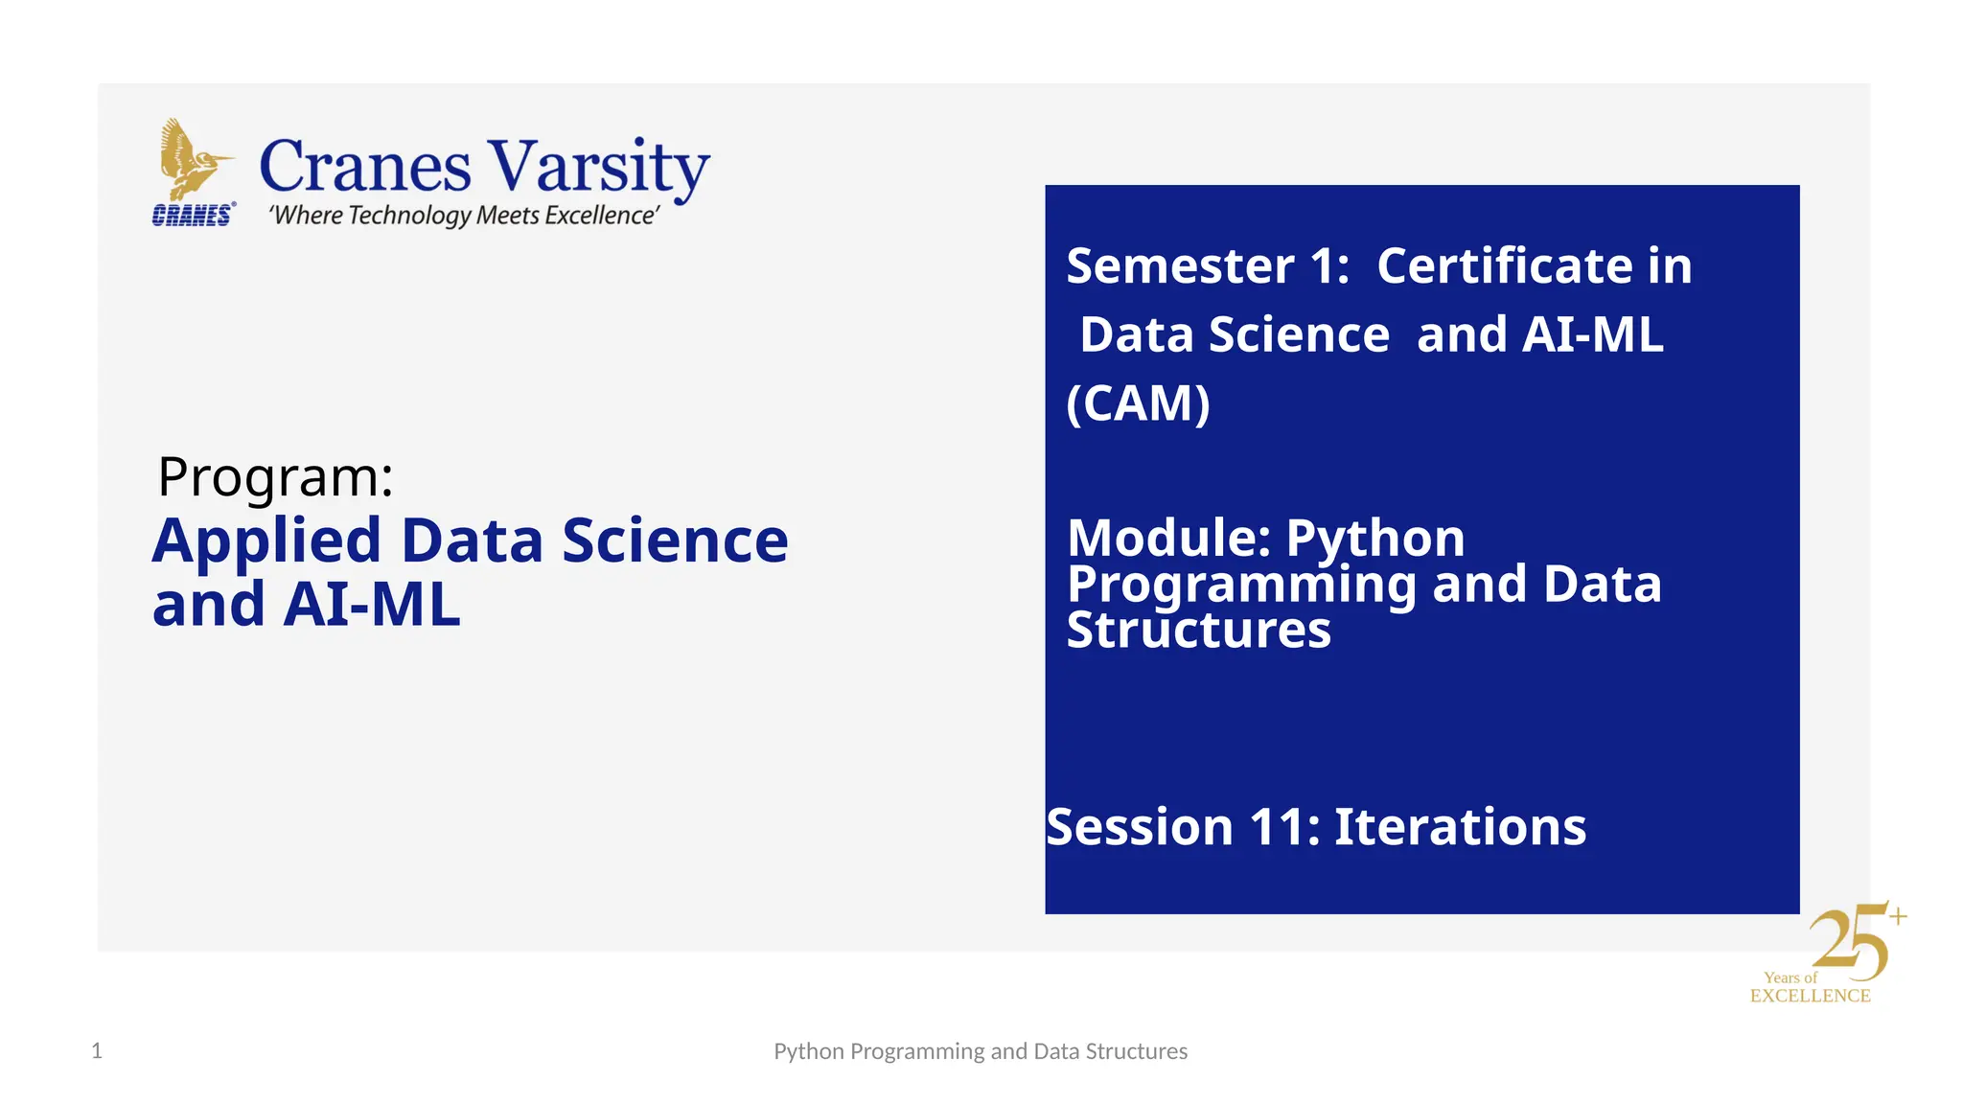Select the 'Session 11: Iterations' text
Image resolution: width=1963 pixels, height=1104 pixels.
click(1316, 826)
